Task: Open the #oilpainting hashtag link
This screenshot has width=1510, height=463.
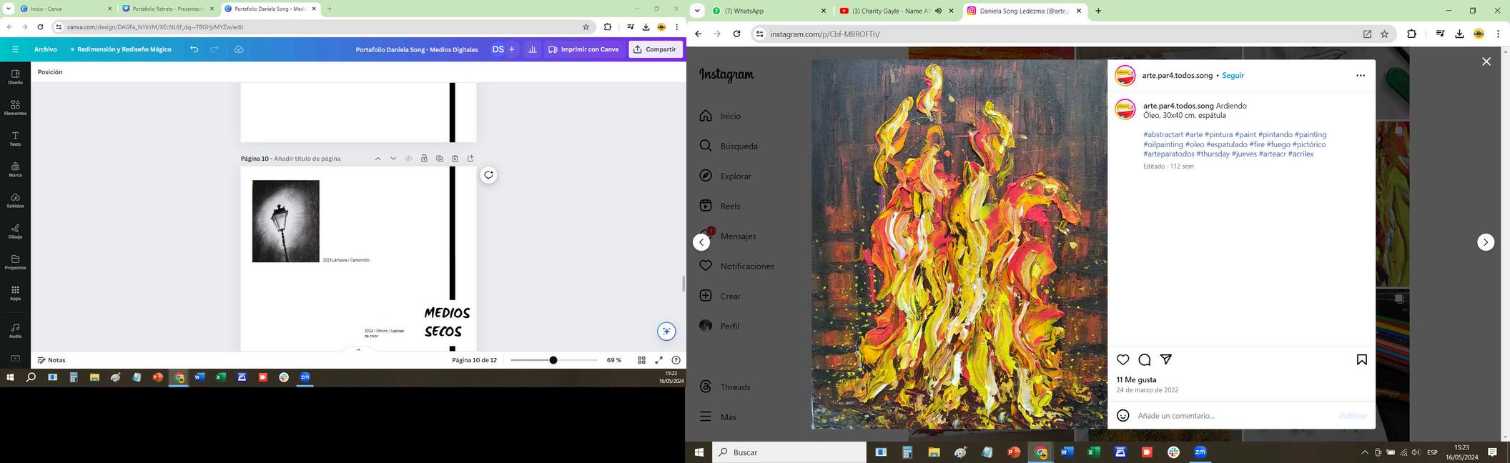Action: tap(1163, 144)
